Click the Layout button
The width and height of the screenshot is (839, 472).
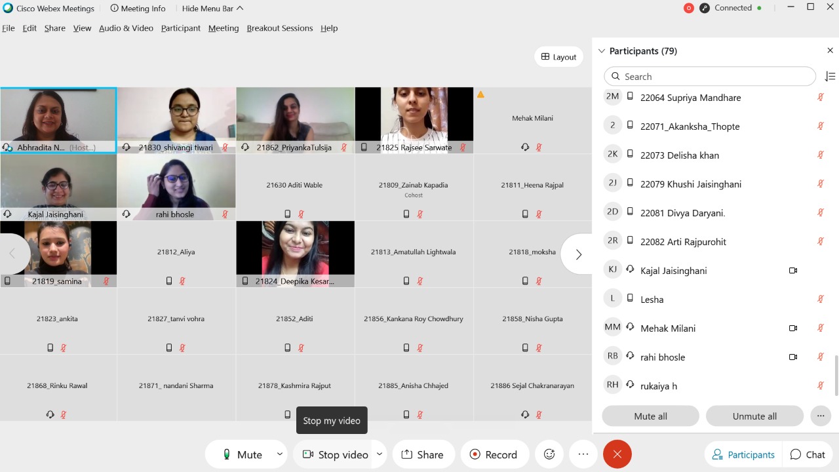pos(558,57)
